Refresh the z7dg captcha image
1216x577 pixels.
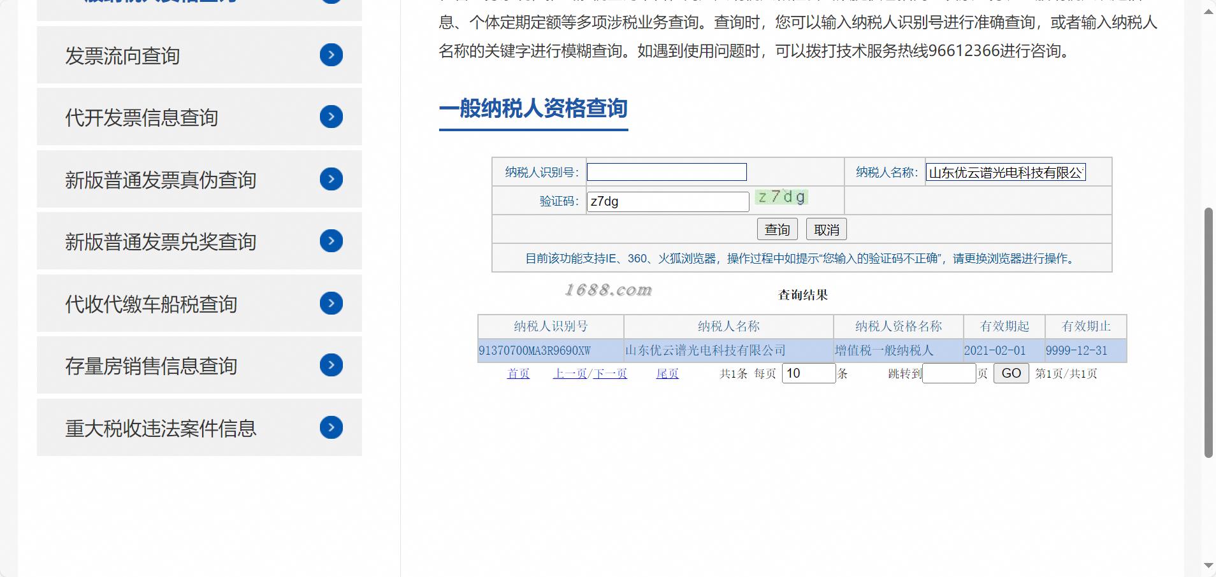pos(781,197)
